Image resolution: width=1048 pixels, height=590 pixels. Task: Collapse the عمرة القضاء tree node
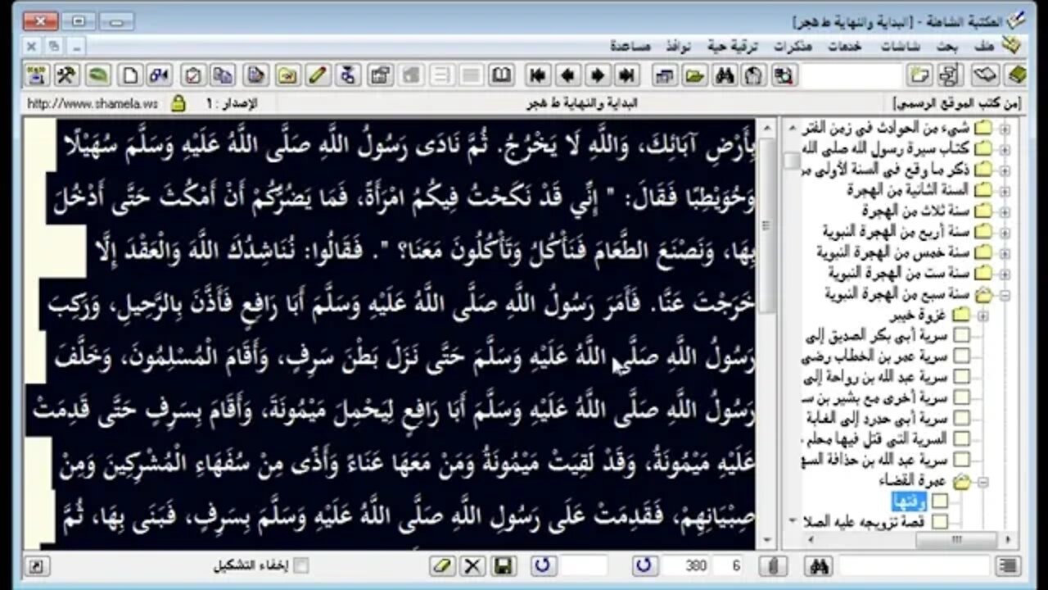coord(982,482)
